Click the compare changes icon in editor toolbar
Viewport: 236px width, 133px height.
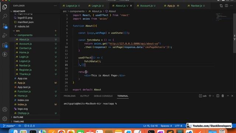pyautogui.click(x=221, y=6)
